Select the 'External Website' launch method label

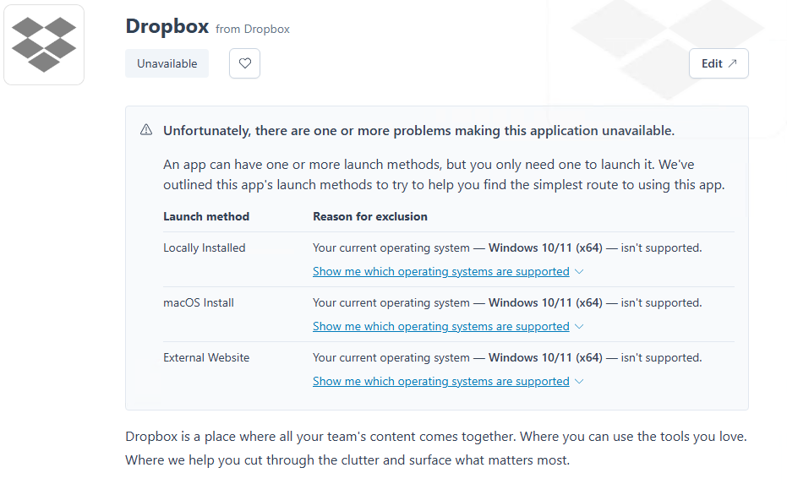click(x=205, y=358)
